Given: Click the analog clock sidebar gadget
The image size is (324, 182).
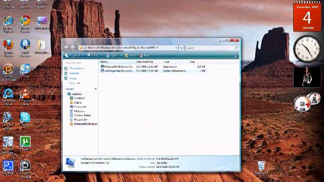Looking at the screenshot, I should click(x=307, y=49).
